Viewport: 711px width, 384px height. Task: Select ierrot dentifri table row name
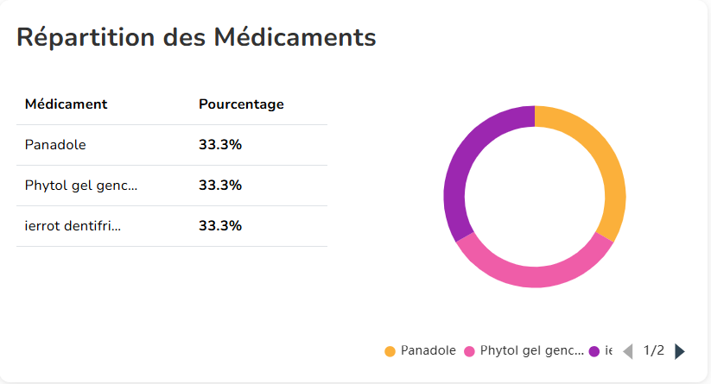pyautogui.click(x=73, y=226)
